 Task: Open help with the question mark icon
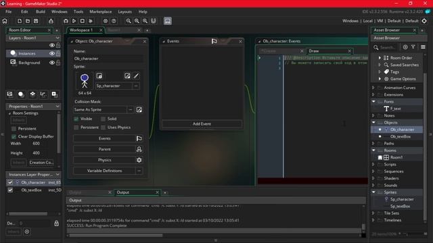coord(114,21)
